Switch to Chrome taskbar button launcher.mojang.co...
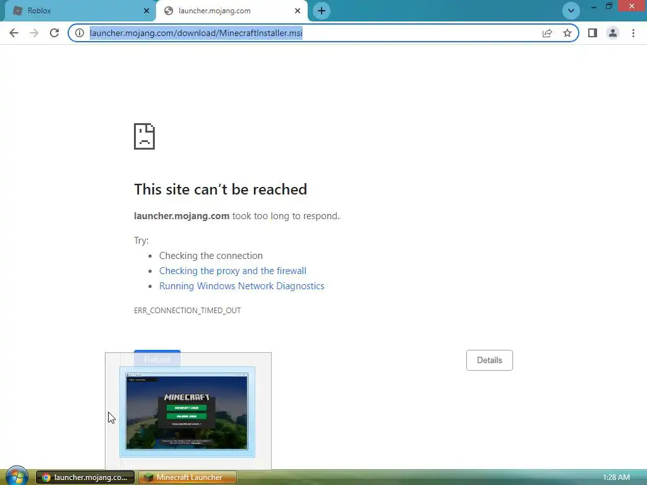This screenshot has width=647, height=485. [85, 477]
